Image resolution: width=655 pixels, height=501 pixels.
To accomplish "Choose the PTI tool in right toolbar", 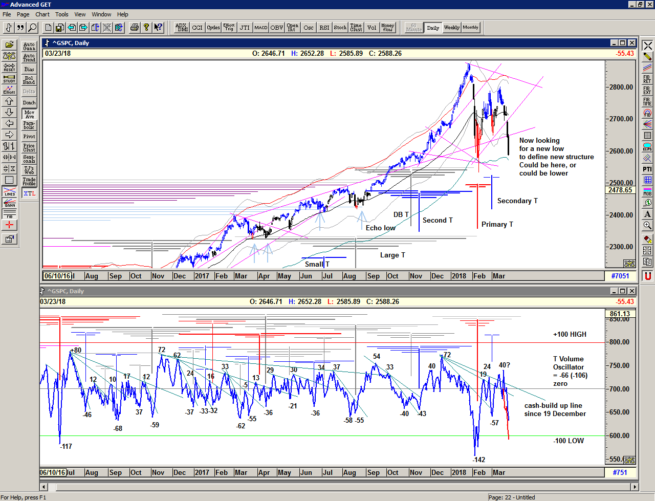I will [x=647, y=169].
